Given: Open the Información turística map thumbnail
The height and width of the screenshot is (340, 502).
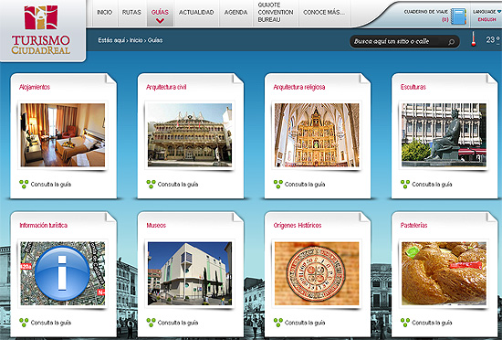Looking at the screenshot, I should [x=63, y=273].
